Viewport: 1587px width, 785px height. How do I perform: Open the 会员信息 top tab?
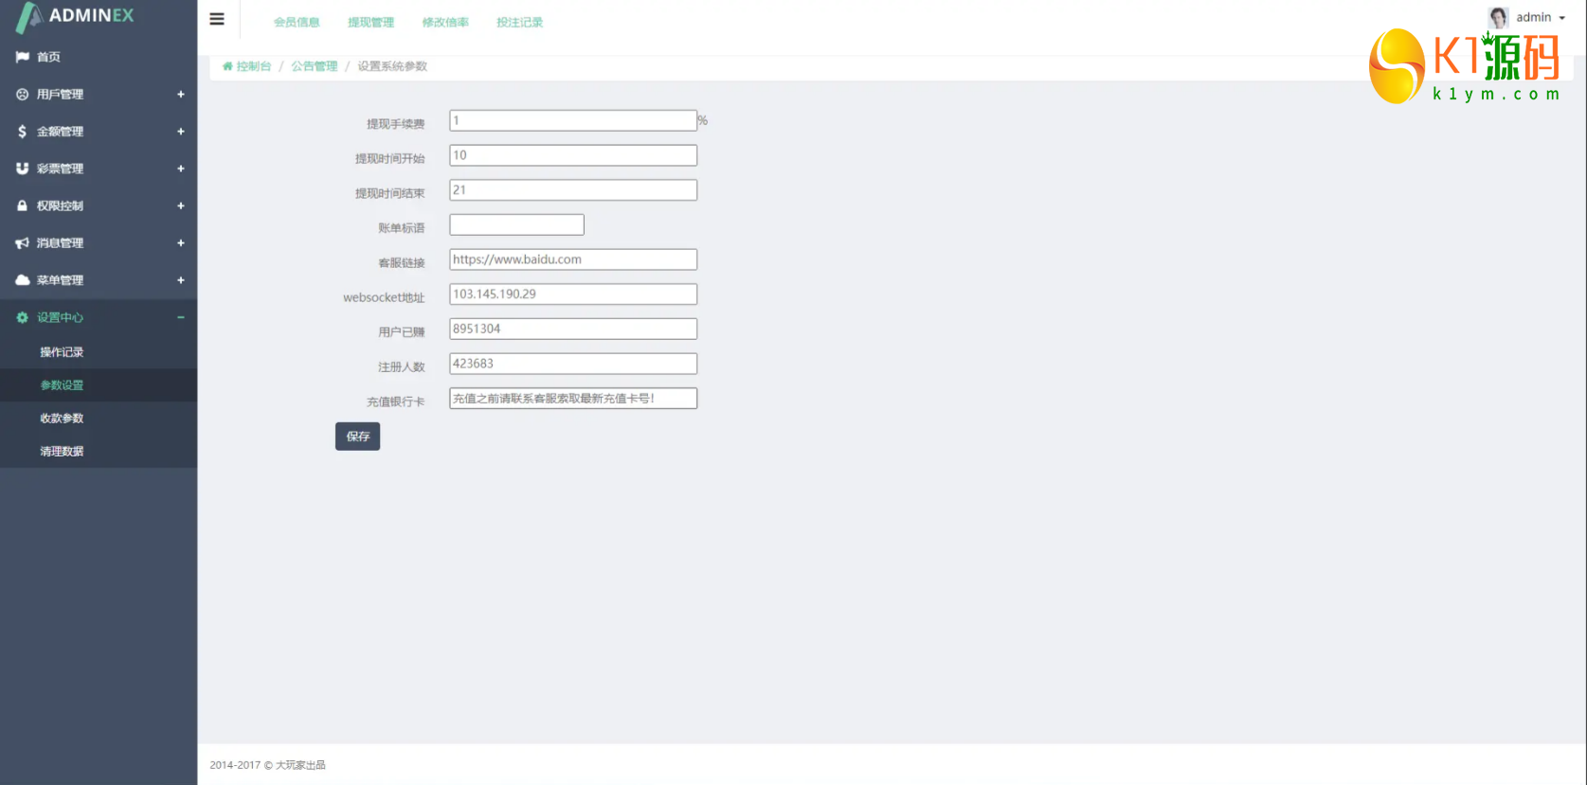[297, 22]
